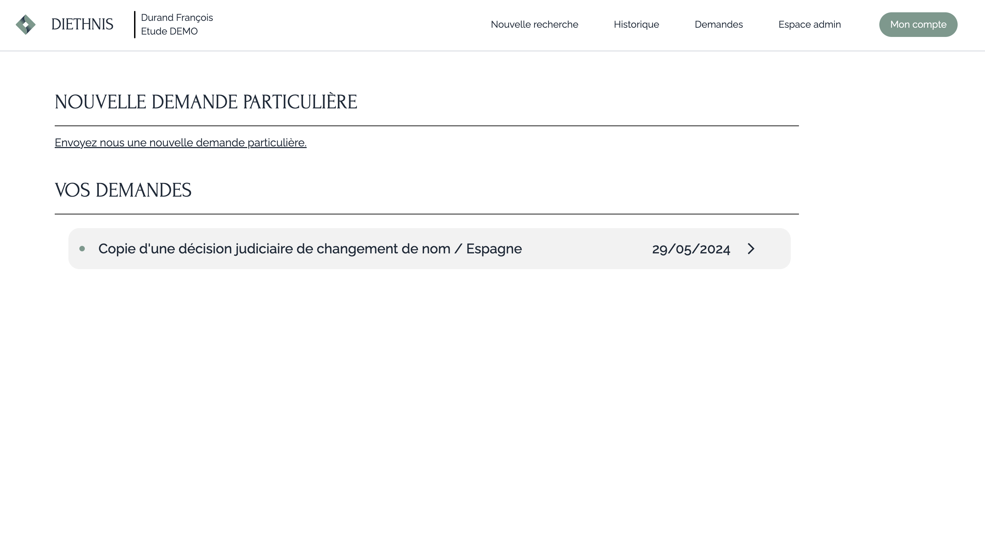Click the Durand François user name
This screenshot has width=985, height=555.
[177, 17]
